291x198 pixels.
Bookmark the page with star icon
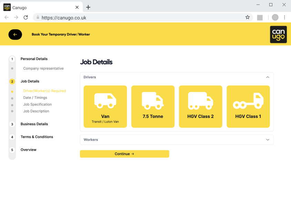(247, 17)
